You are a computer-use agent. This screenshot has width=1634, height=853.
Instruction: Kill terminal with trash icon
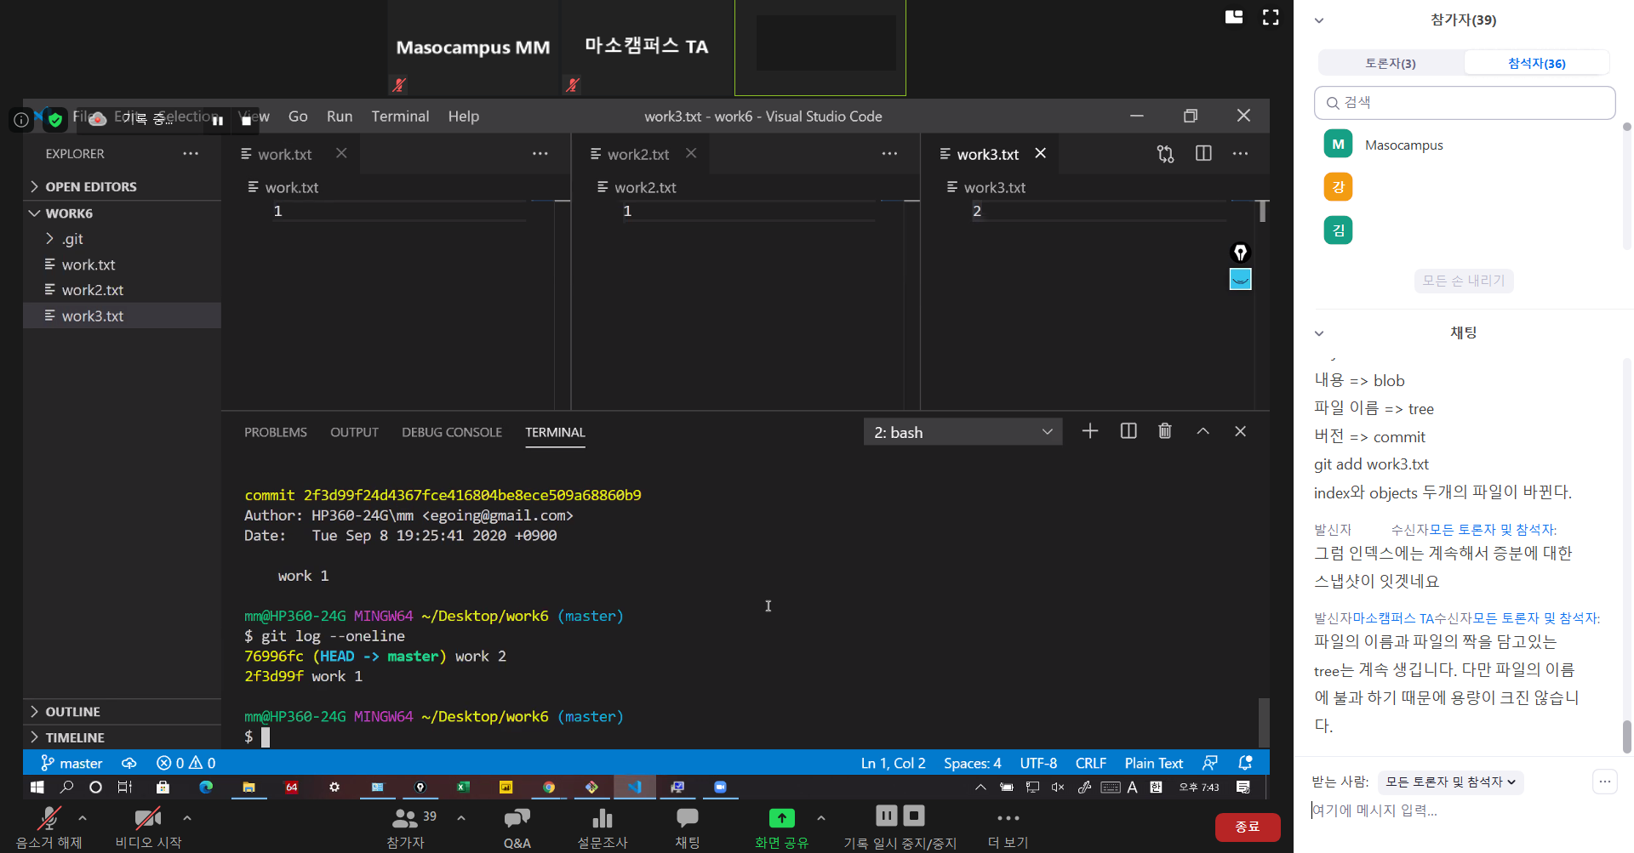(x=1164, y=431)
